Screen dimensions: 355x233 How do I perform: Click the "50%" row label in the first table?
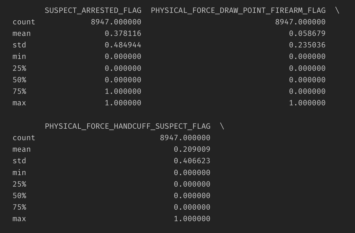19,80
